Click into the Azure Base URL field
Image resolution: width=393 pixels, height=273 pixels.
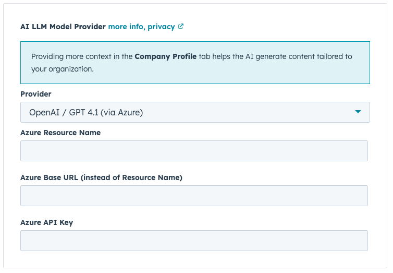(194, 196)
